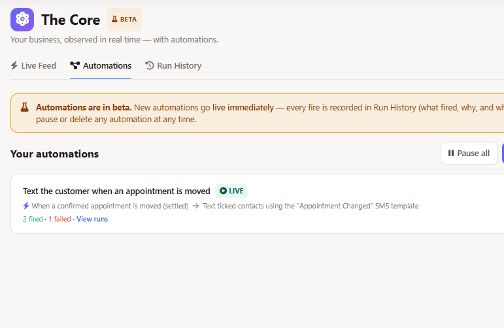Open the View runs link
The width and height of the screenshot is (504, 328).
click(x=92, y=219)
